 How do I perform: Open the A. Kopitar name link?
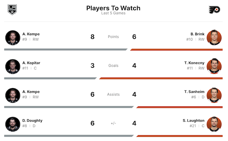(x=31, y=63)
